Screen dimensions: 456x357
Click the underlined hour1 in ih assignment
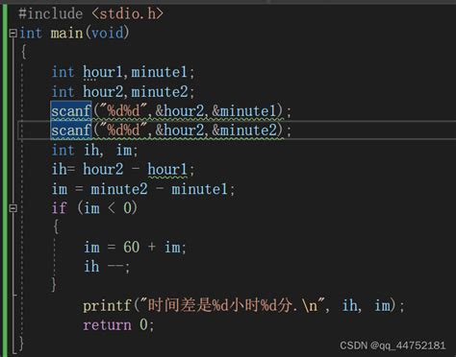tap(167, 169)
